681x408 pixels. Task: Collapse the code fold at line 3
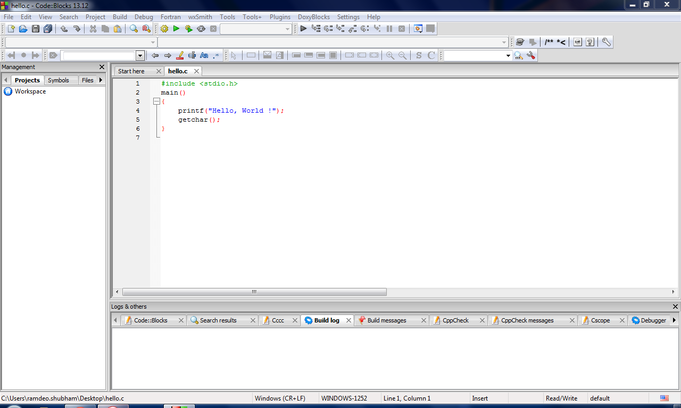point(156,101)
